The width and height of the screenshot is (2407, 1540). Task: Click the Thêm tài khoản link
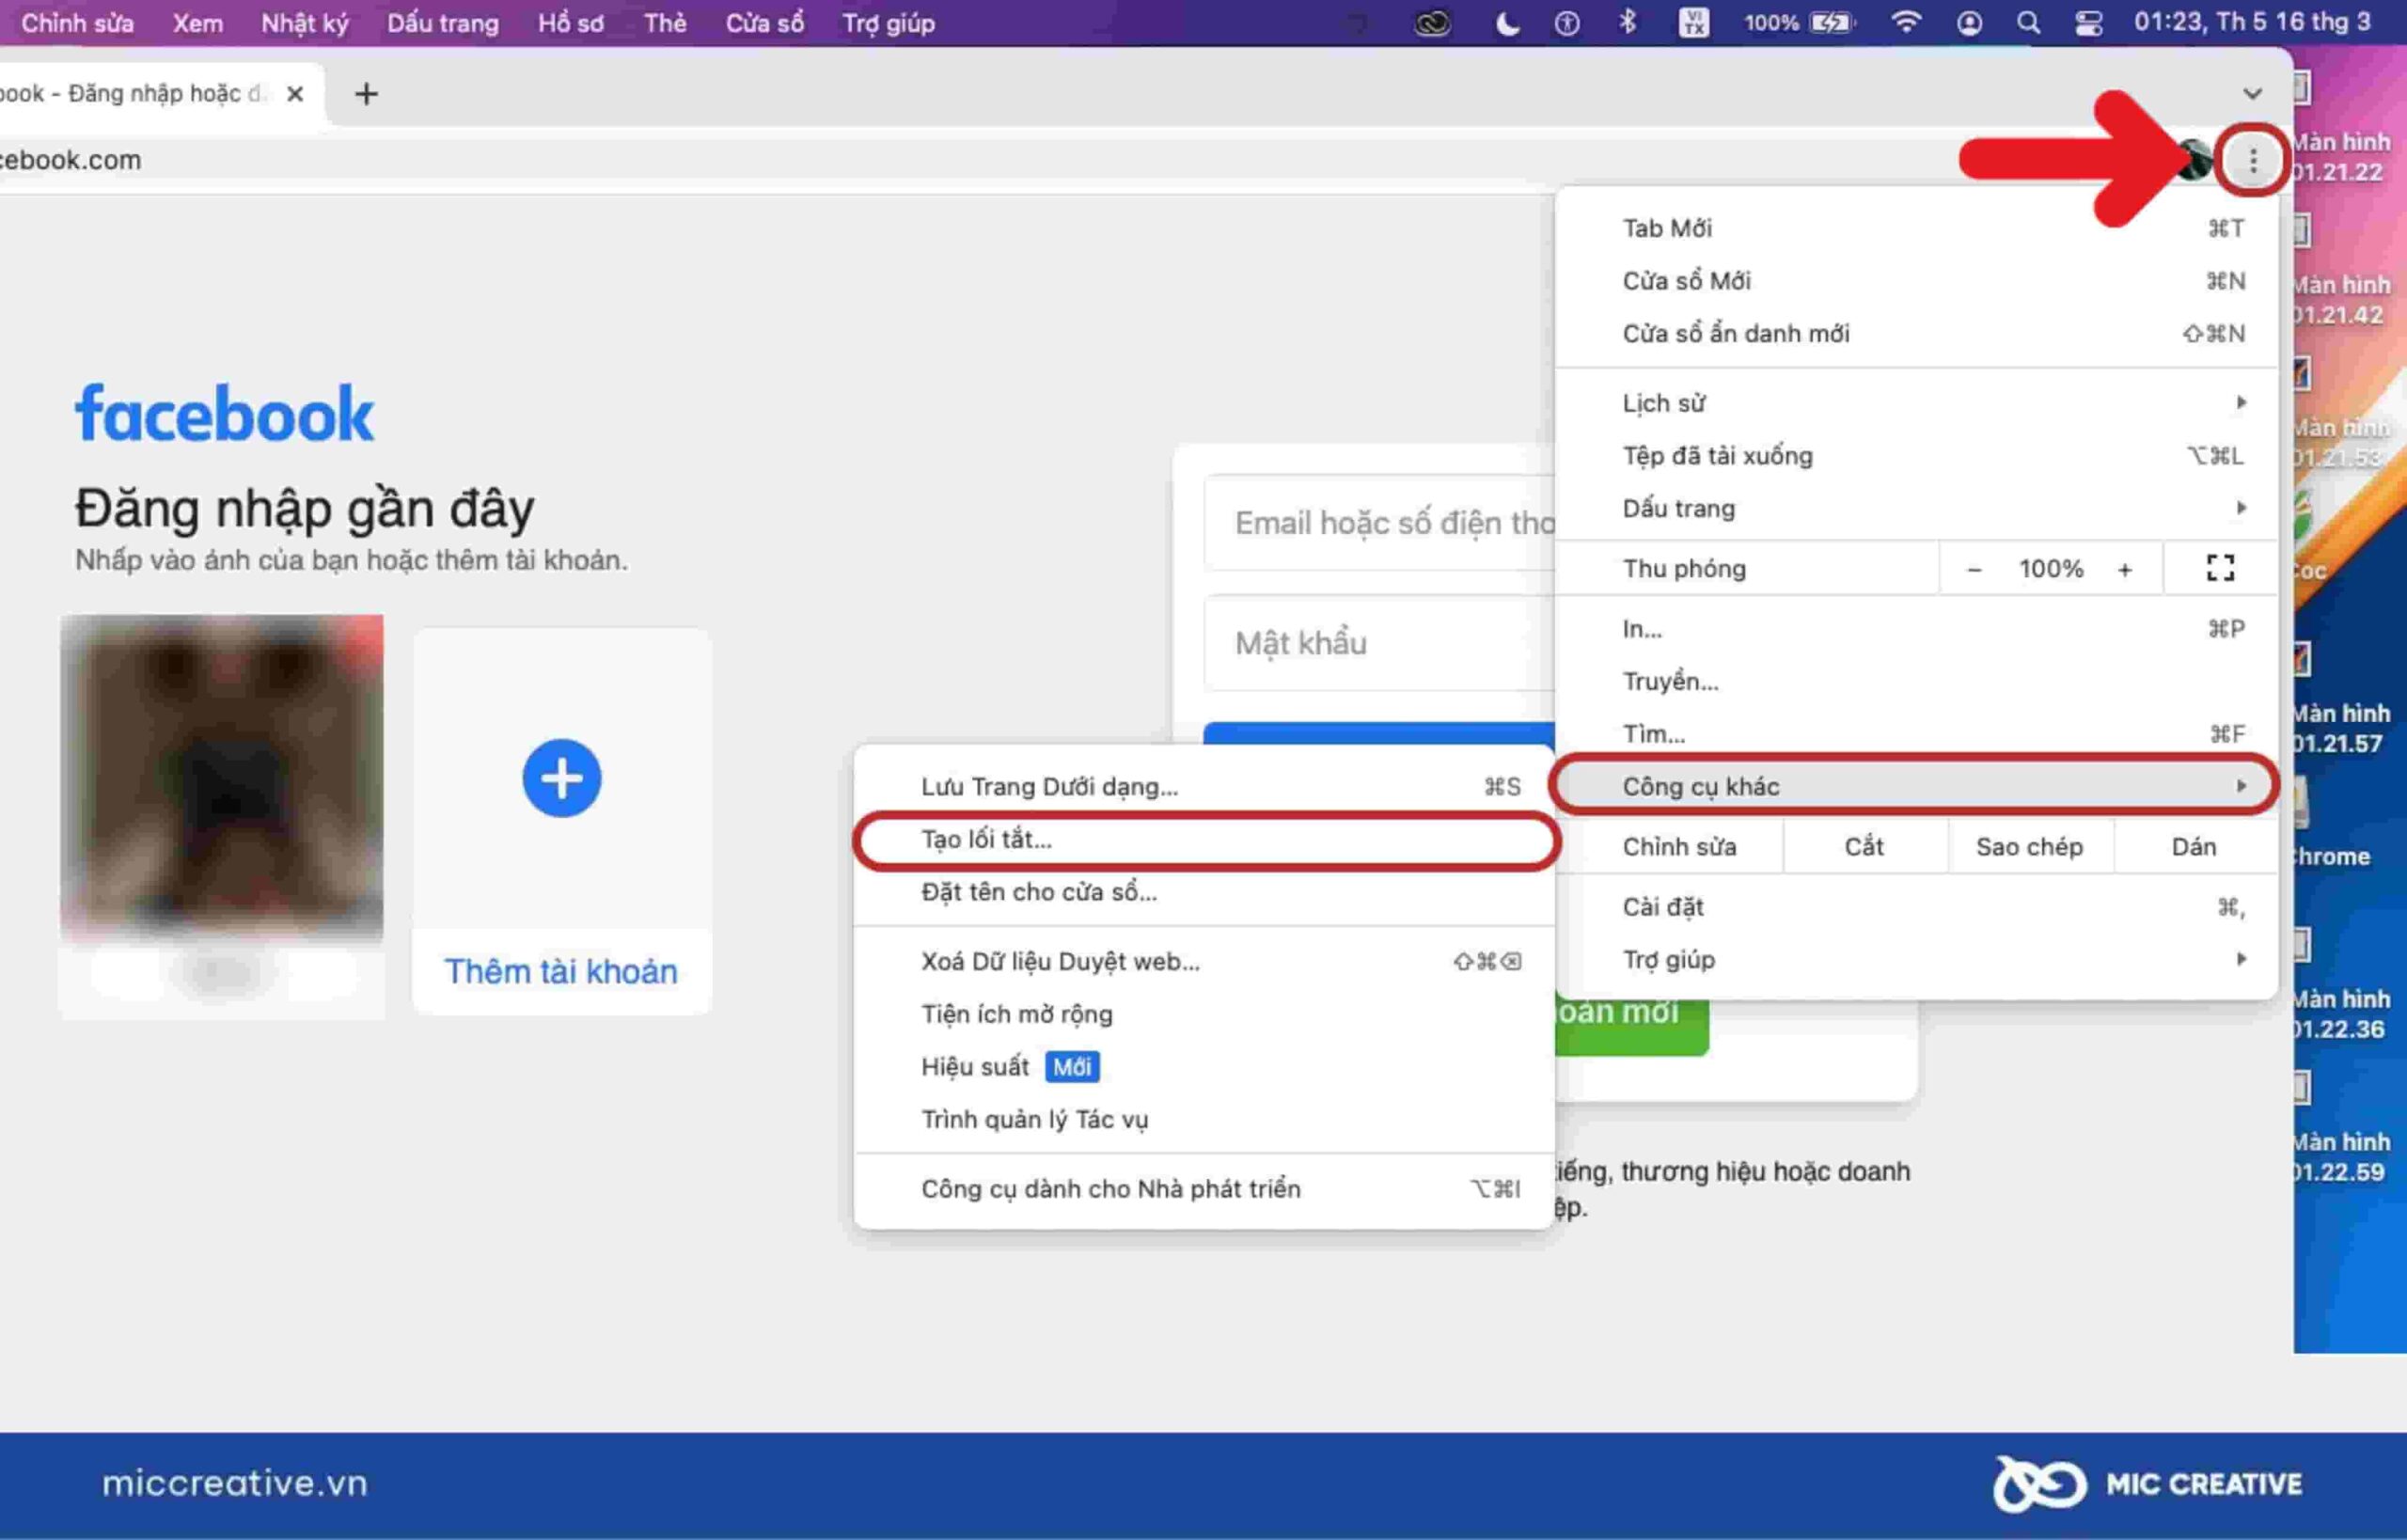[561, 971]
